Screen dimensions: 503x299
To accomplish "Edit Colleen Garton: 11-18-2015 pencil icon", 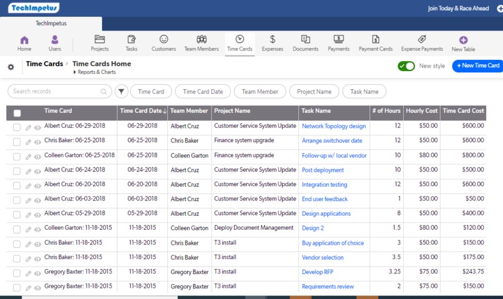I will 28,229.
